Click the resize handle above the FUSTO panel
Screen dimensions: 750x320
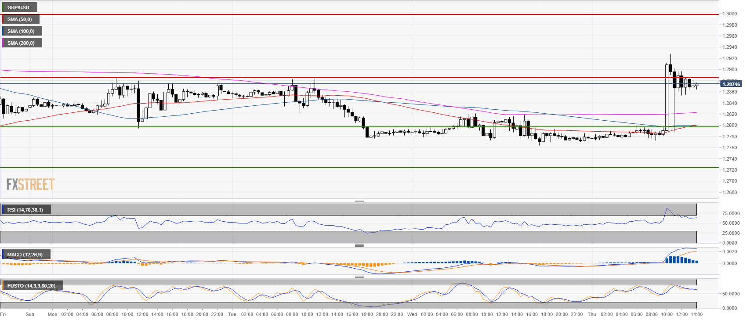[359, 277]
